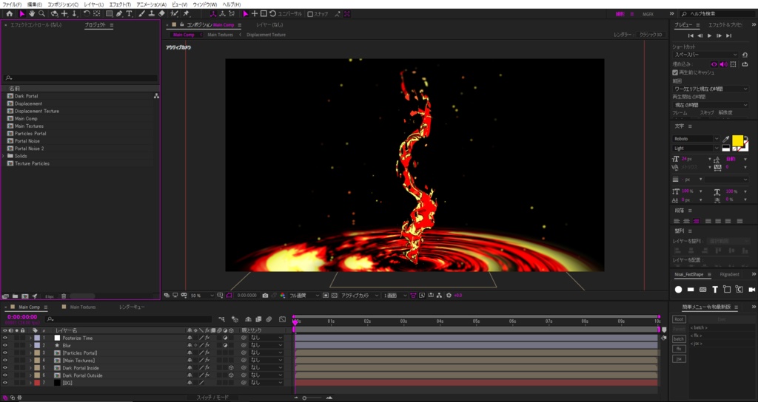Toggle the snap checkbox in toolbar
758x402 pixels.
tap(310, 14)
